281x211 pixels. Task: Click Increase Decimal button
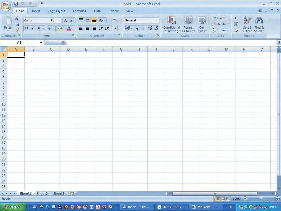(150, 28)
